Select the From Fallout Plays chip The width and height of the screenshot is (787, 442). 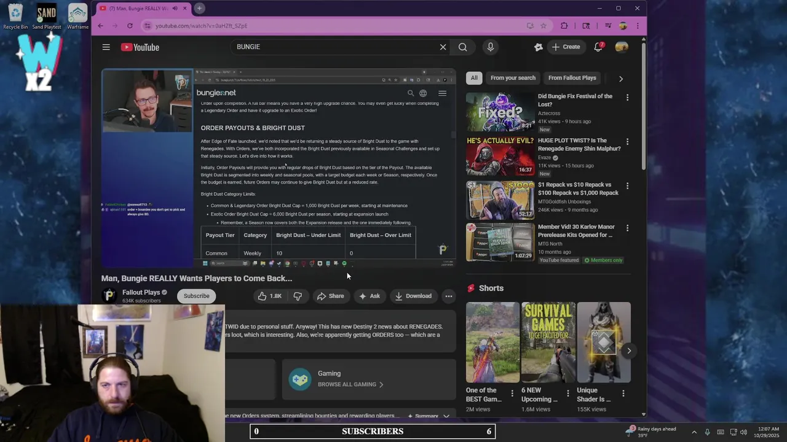(572, 78)
